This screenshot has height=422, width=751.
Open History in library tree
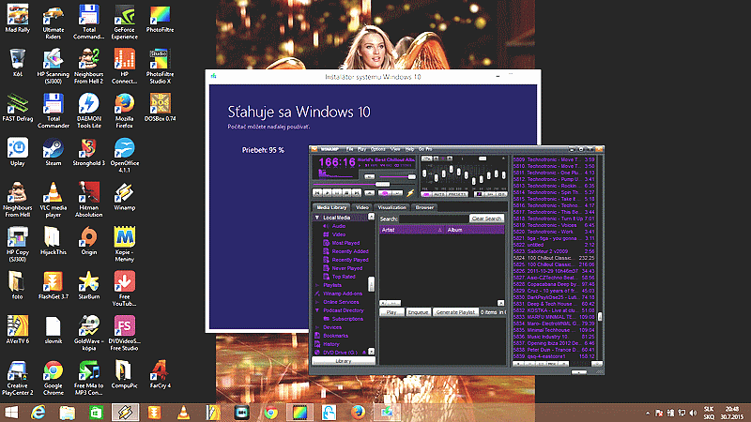(x=331, y=344)
